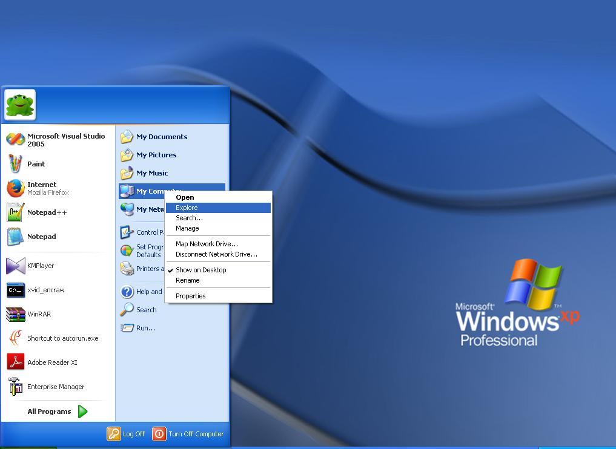Expand All Programs with the green arrow
Screen dimensions: 616x449
[82, 411]
